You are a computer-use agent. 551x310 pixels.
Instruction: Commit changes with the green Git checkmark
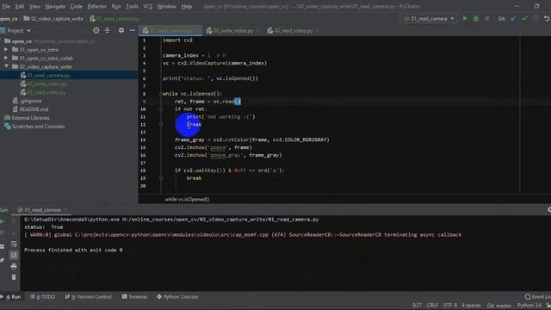(x=524, y=18)
